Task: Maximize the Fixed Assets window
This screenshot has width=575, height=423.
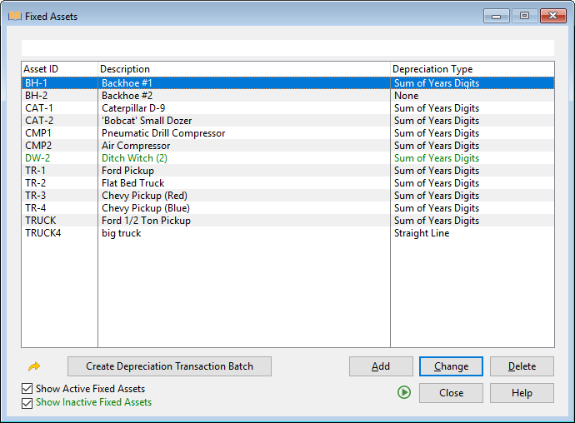Action: click(x=524, y=16)
